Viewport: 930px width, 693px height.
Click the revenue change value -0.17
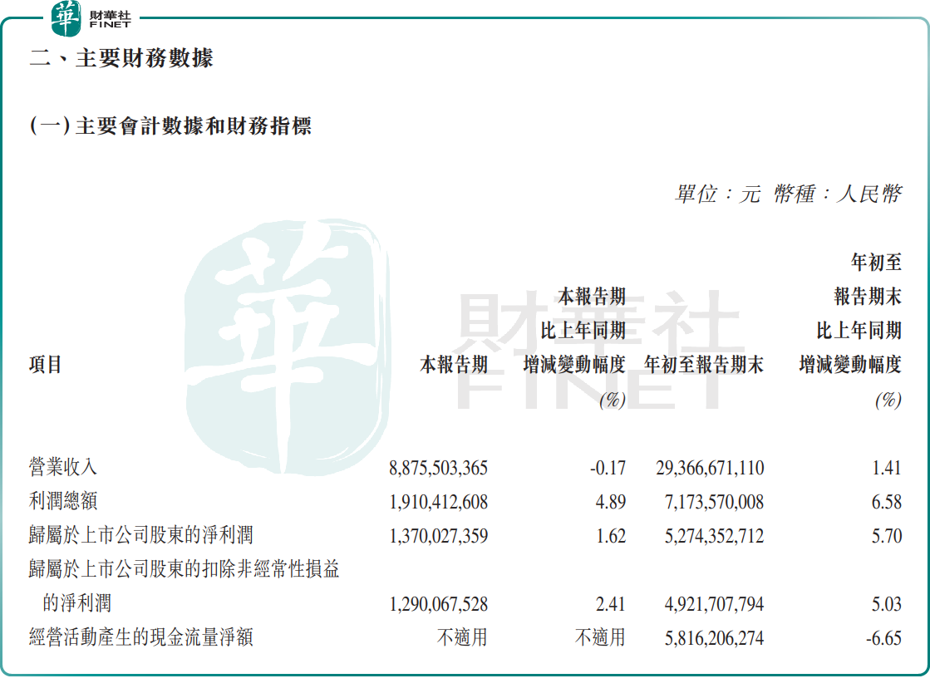(608, 468)
